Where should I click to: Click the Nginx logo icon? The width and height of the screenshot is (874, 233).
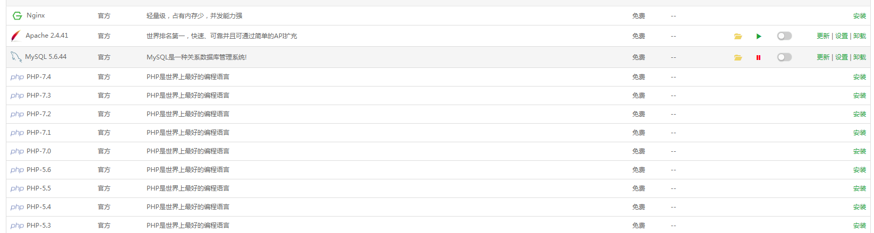17,16
